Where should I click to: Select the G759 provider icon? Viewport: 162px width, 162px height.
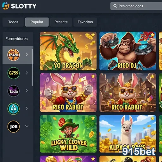(x=14, y=73)
